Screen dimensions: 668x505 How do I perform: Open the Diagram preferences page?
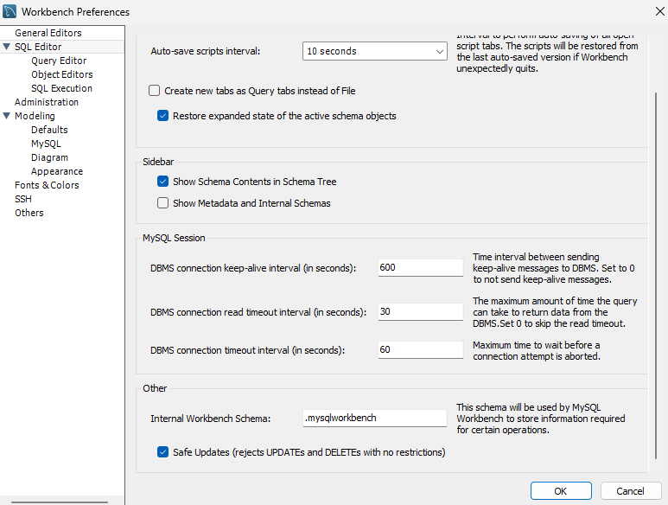click(49, 157)
